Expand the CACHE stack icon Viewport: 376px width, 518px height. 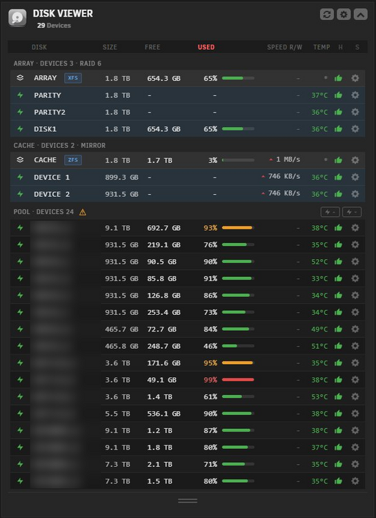[x=20, y=160]
